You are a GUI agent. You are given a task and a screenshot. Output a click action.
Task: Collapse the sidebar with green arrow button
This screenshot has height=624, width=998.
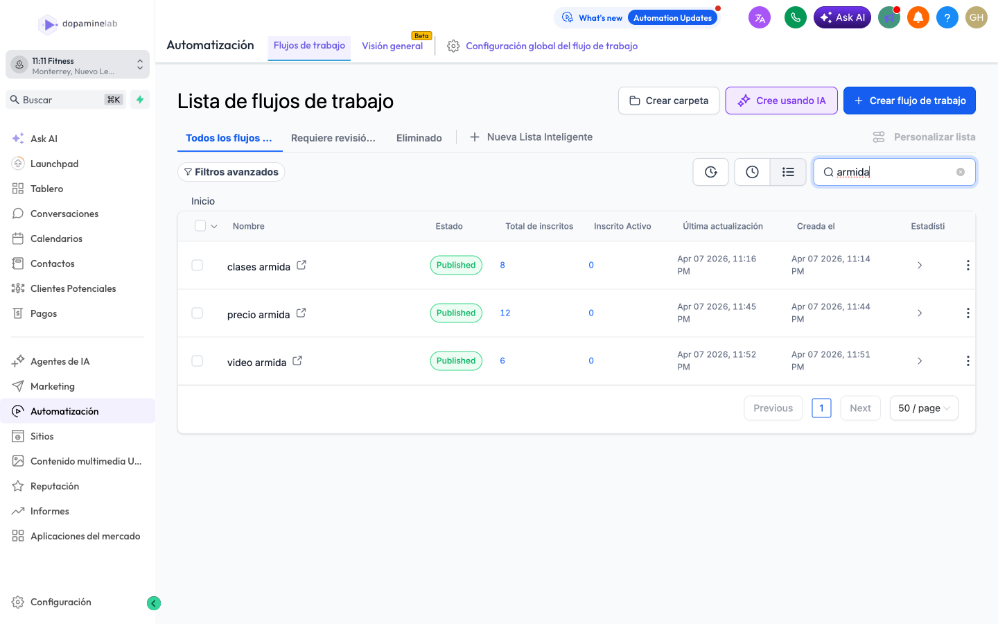(x=154, y=603)
